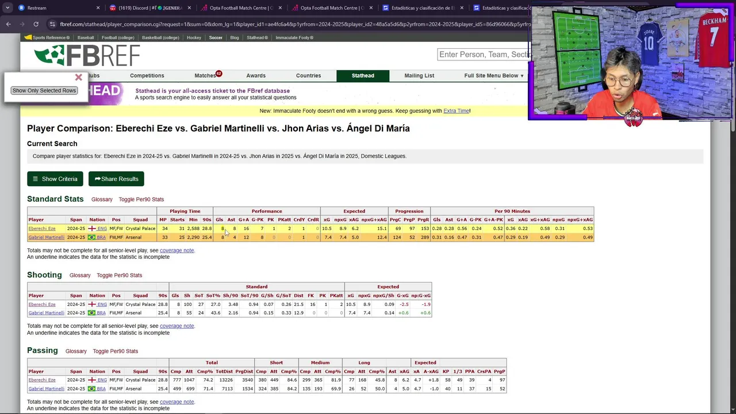Switch to the Restream tab

point(57,8)
